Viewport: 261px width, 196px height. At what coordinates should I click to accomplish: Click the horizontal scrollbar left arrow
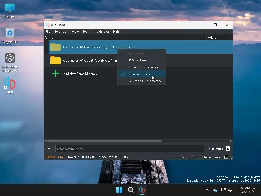tap(46, 141)
